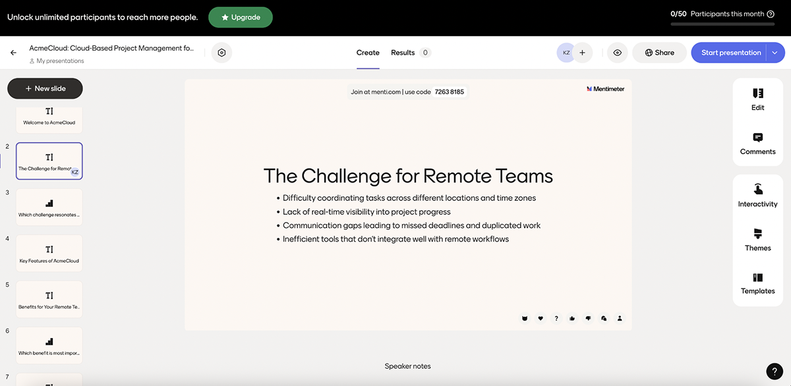The width and height of the screenshot is (791, 386).
Task: Toggle the cat reaction
Action: pyautogui.click(x=524, y=318)
